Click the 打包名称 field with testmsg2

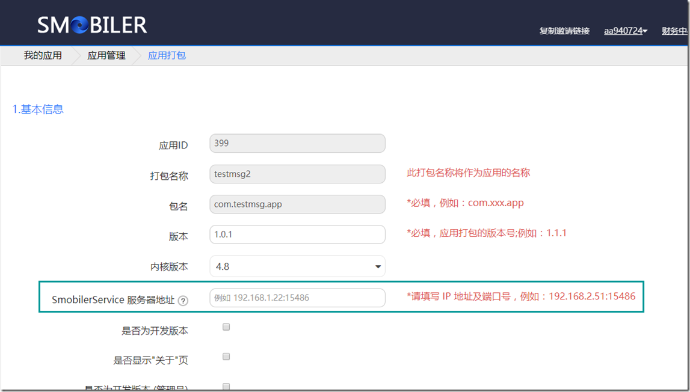(x=297, y=174)
